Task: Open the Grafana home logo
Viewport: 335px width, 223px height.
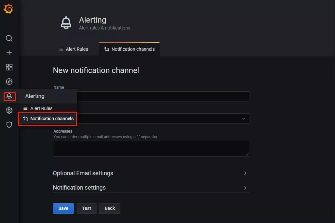Action: point(8,9)
